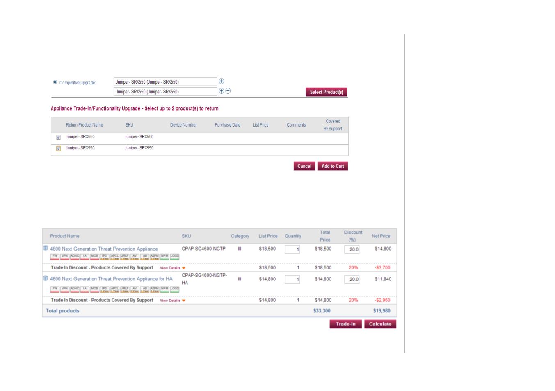Click ADNC blade icon under CPAP-SG4600-NGTP appliance
This screenshot has width=555, height=391.
75,257
